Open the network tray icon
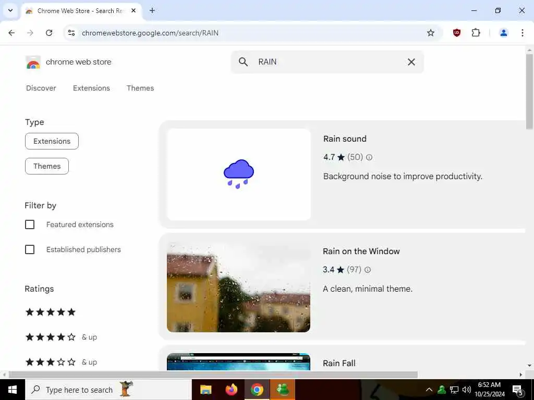Screen dimensions: 534x400 click(454, 390)
